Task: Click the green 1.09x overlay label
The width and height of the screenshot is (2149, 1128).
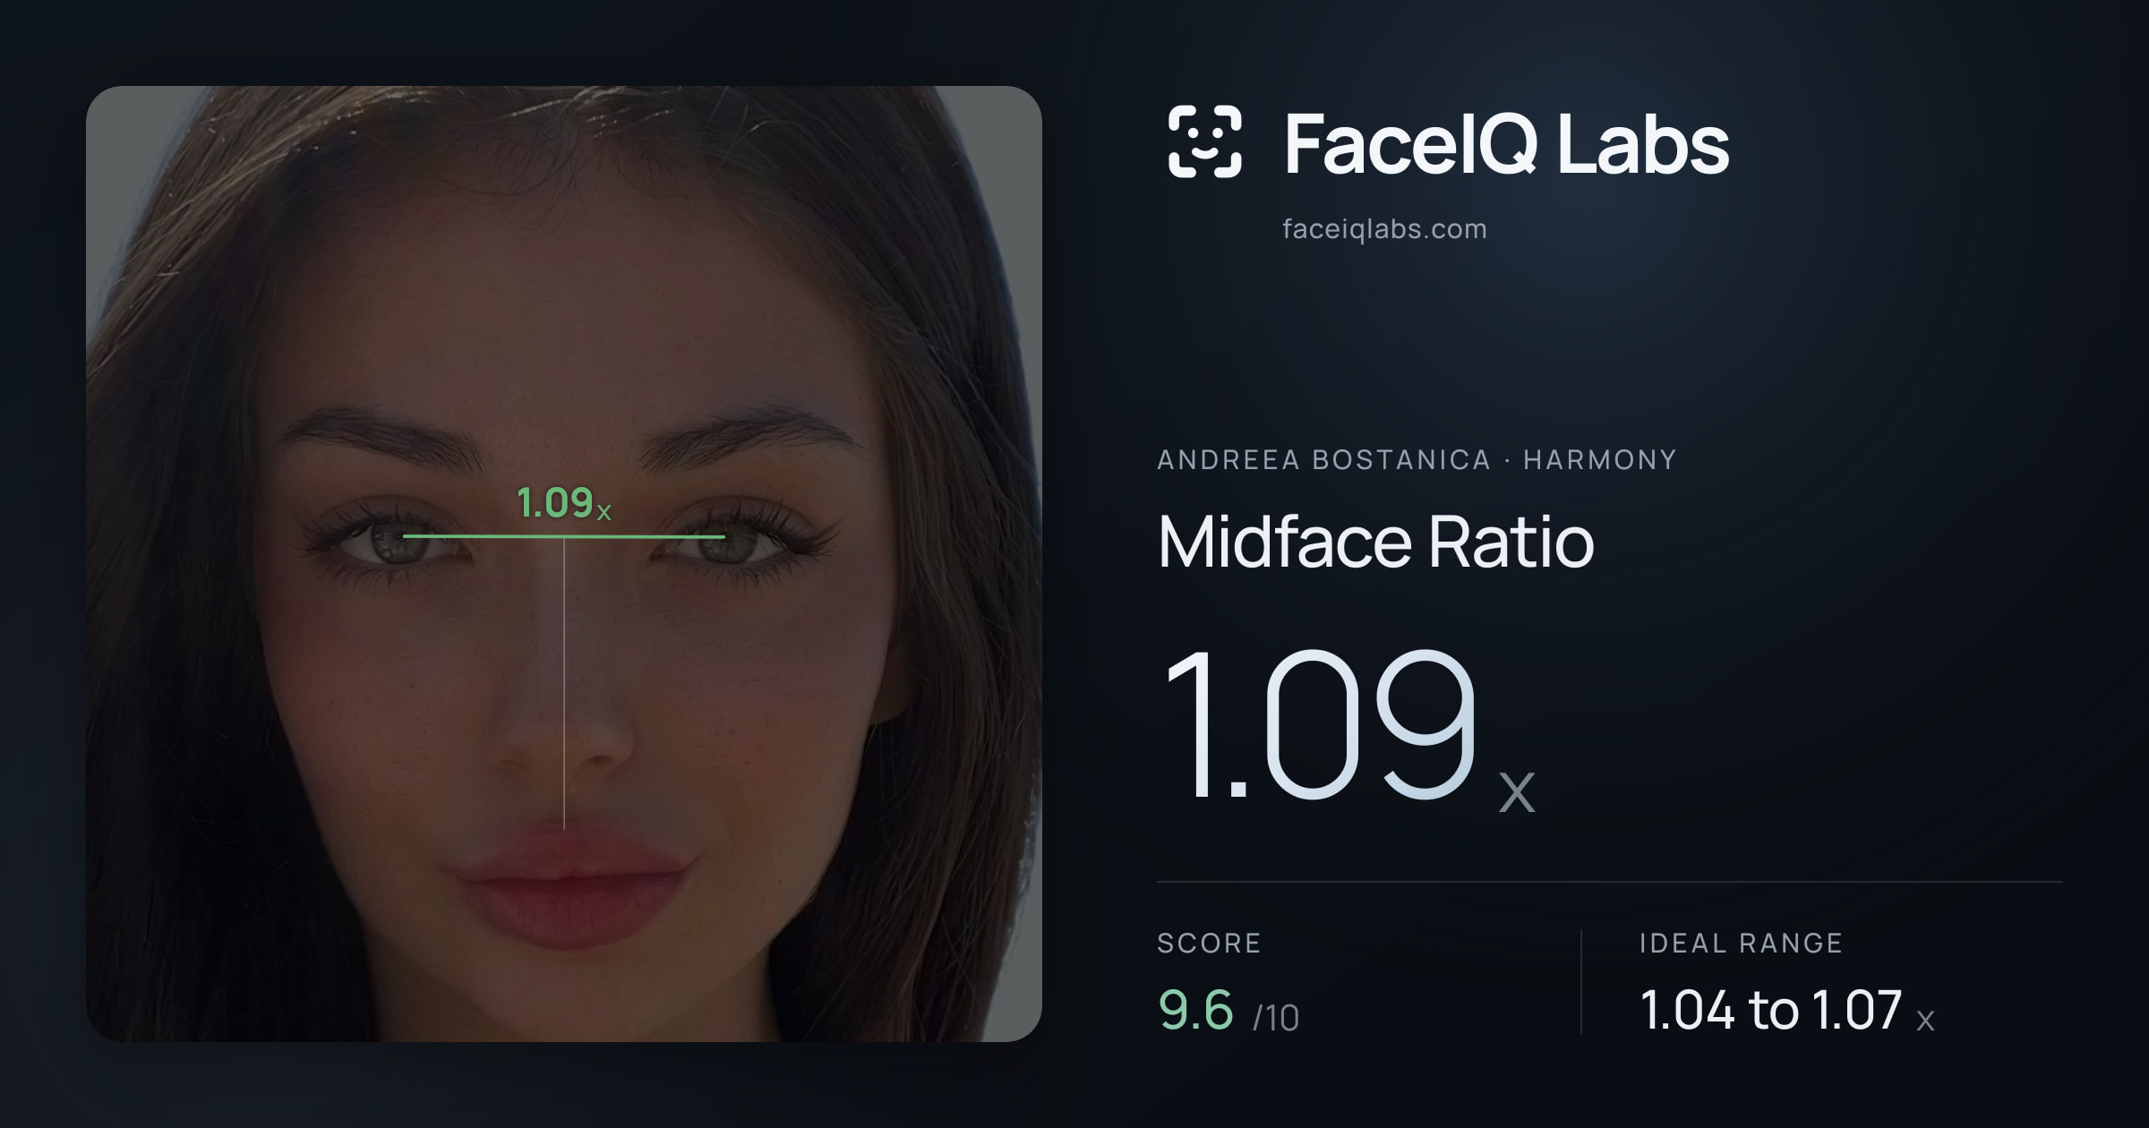Action: coord(564,503)
